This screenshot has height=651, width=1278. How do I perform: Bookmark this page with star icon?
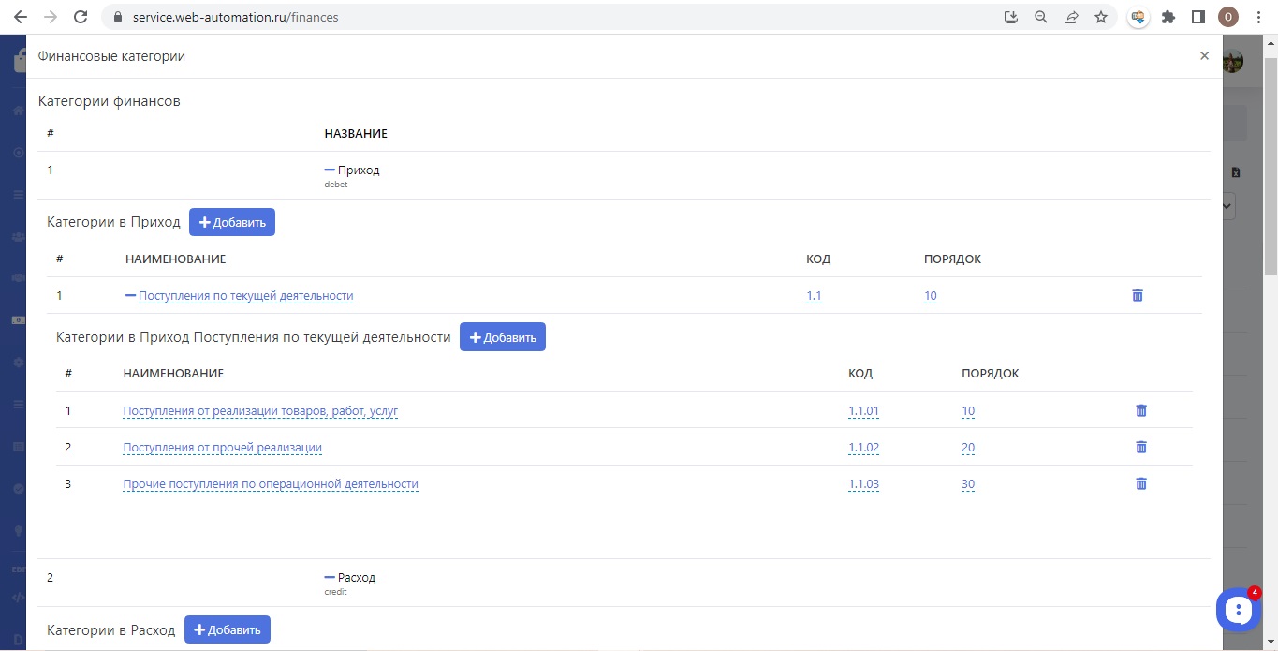[1101, 17]
